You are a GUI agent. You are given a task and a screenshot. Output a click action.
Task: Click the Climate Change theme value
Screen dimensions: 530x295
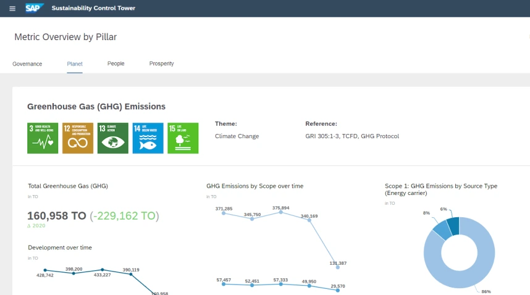pyautogui.click(x=237, y=136)
